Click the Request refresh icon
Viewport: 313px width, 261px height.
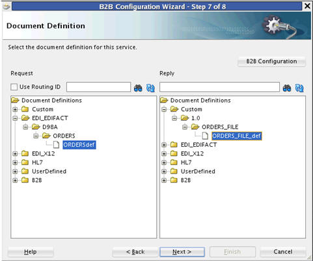(x=150, y=88)
